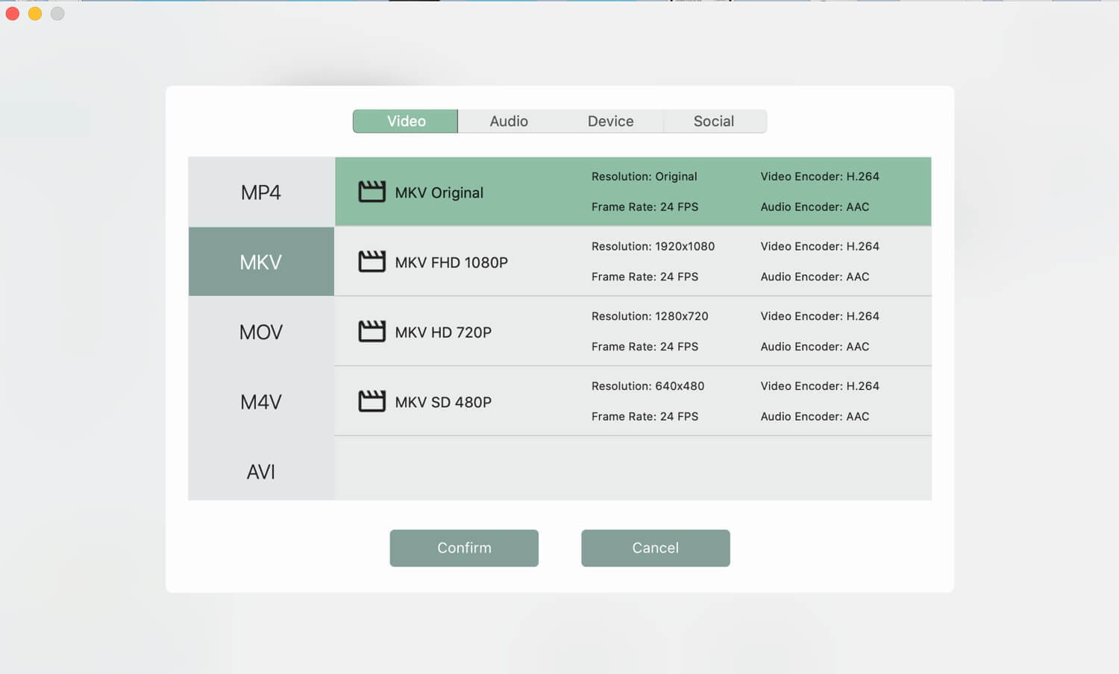Click Video Encoder in MKV SD 480P row

pyautogui.click(x=820, y=386)
